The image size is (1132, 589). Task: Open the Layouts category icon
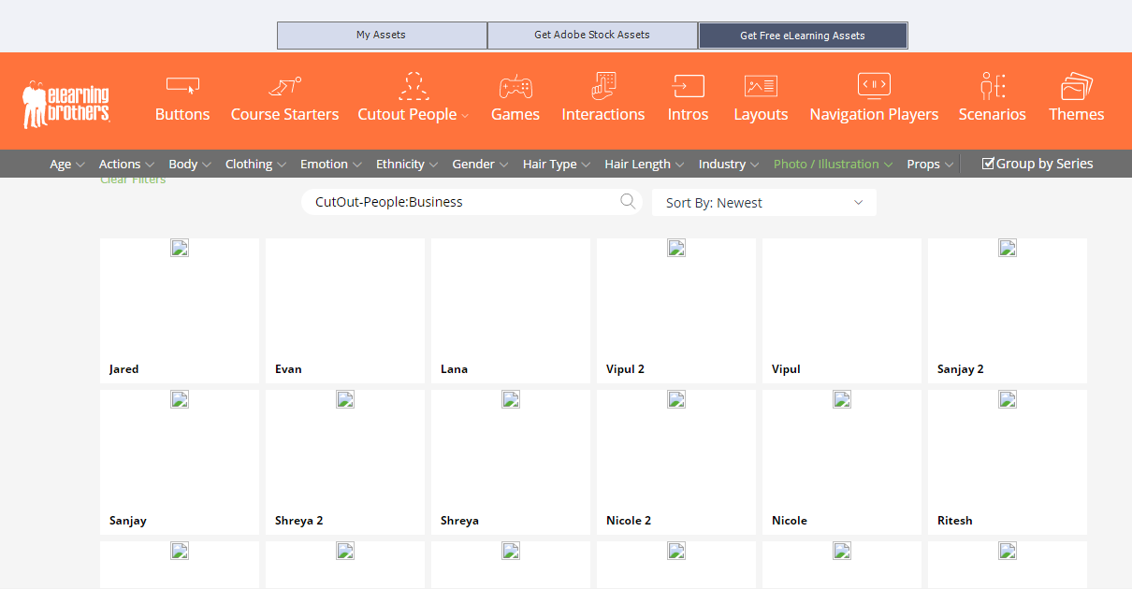tap(761, 86)
